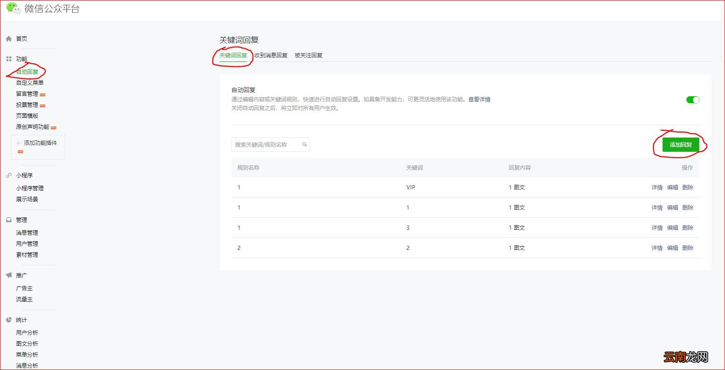
Task: Click 详情 for the keyword 1 row
Action: [x=657, y=208]
